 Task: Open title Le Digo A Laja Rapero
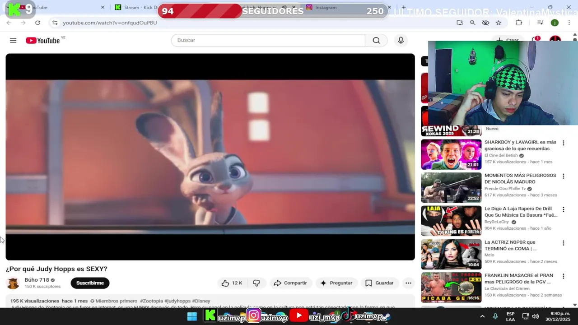click(x=521, y=212)
